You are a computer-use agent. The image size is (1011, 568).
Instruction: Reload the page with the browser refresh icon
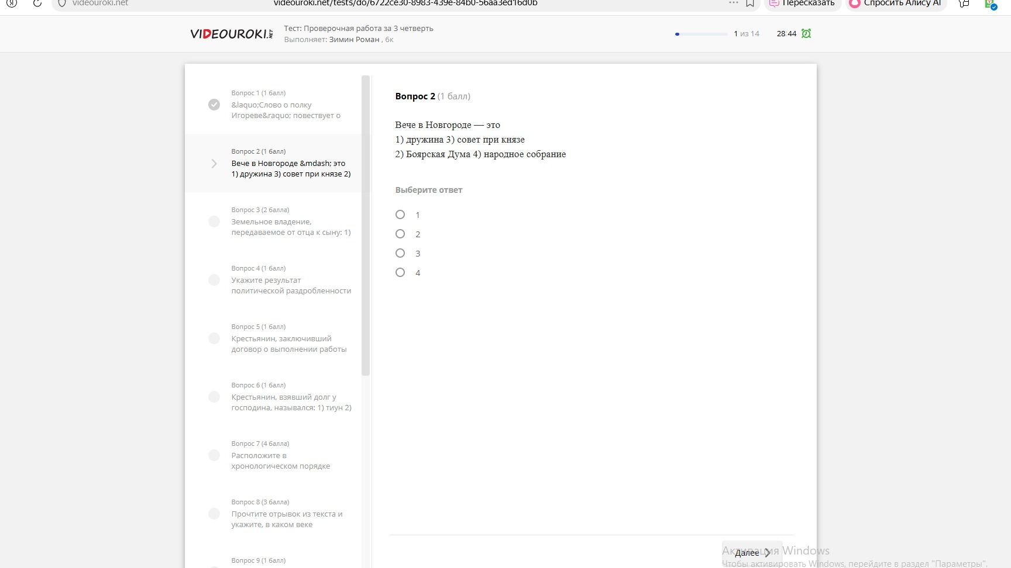(x=37, y=3)
